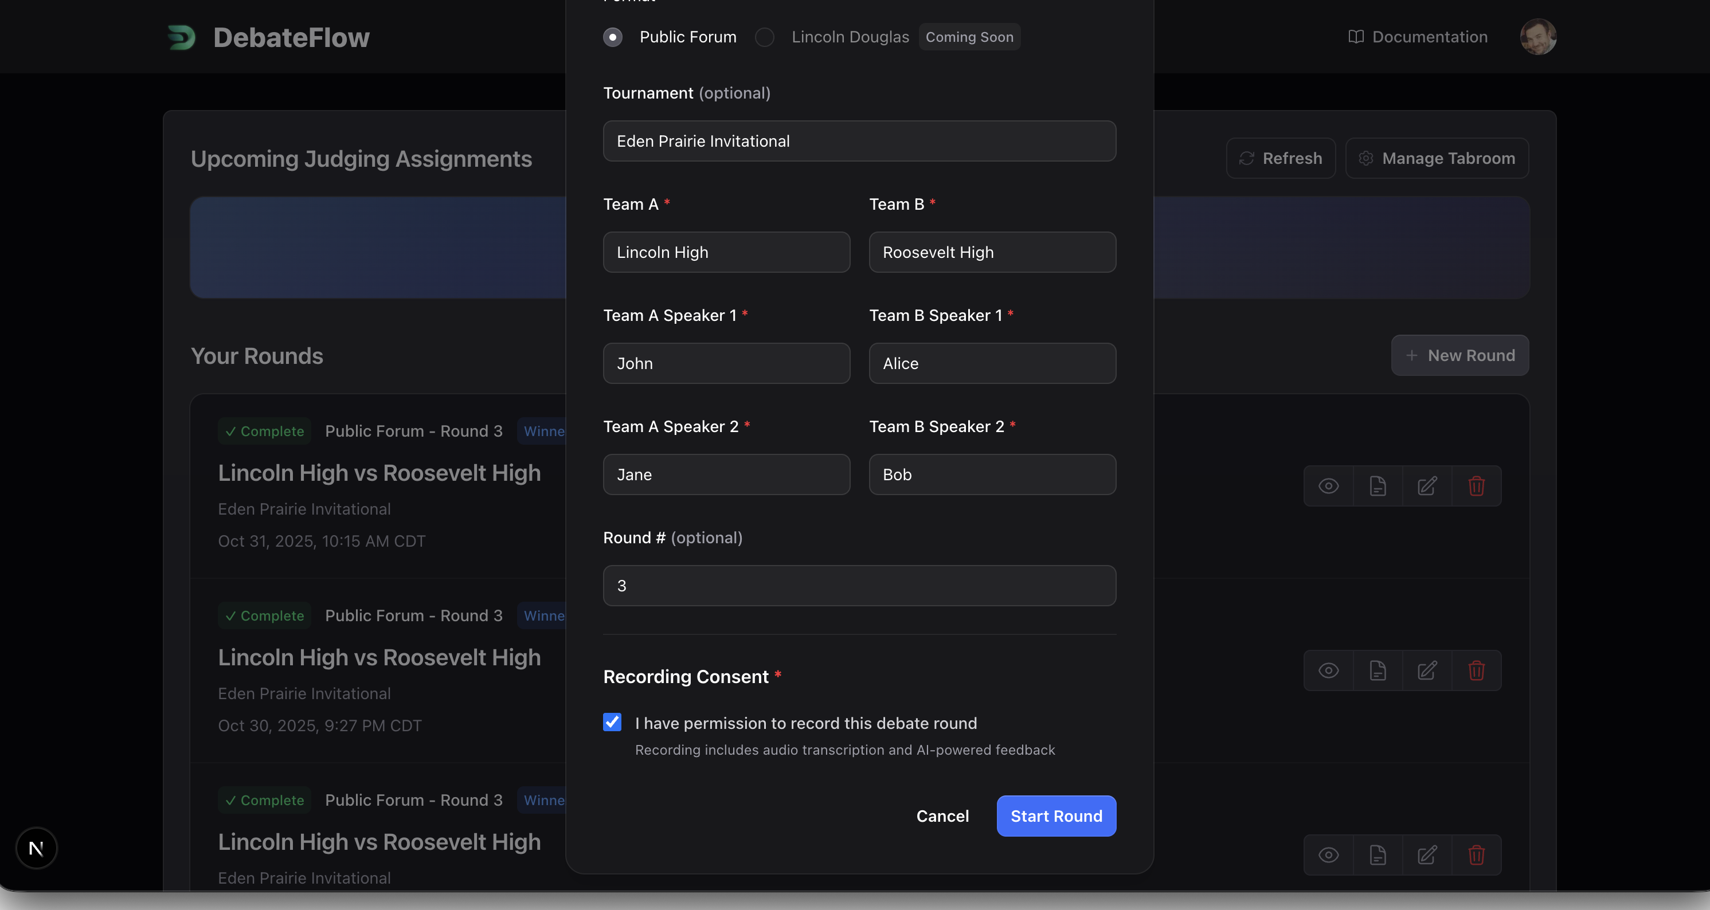Open document icon for first round
The image size is (1710, 910).
pyautogui.click(x=1378, y=486)
